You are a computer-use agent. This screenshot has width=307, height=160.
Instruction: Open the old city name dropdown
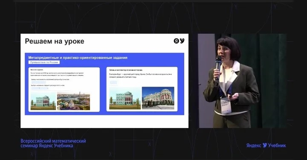40,88
